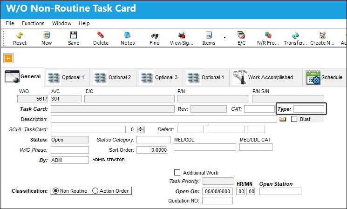347x209 pixels.
Task: Click the Find binoculars icon
Action: (155, 35)
